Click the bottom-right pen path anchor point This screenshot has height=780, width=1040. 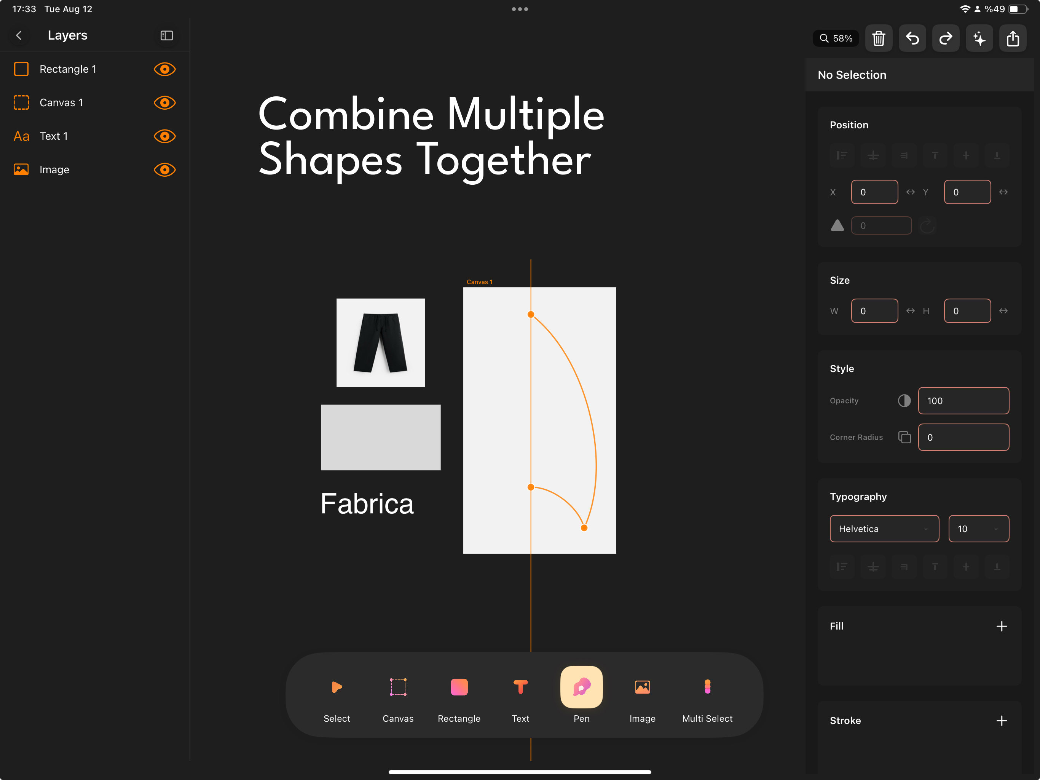(584, 528)
